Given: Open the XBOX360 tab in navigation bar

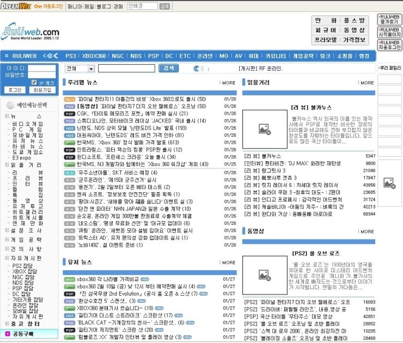Looking at the screenshot, I should (x=94, y=56).
